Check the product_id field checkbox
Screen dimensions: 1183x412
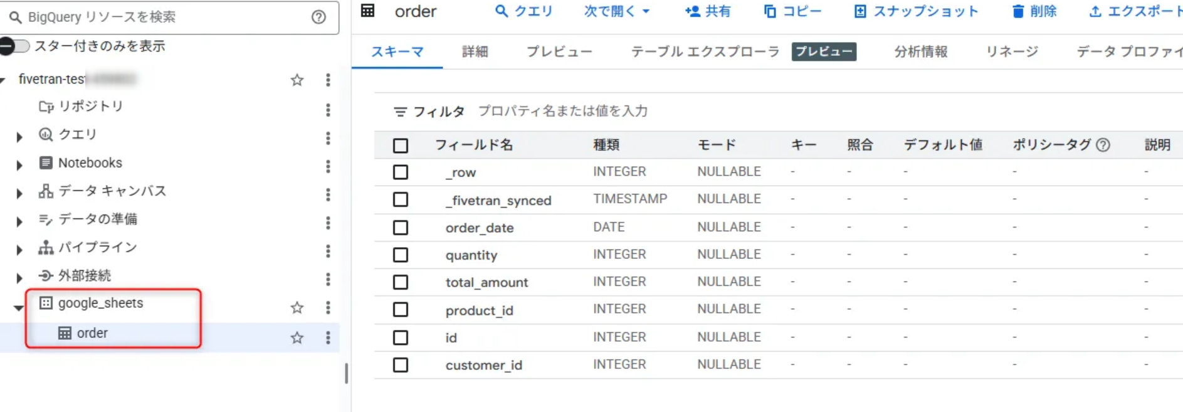click(401, 310)
